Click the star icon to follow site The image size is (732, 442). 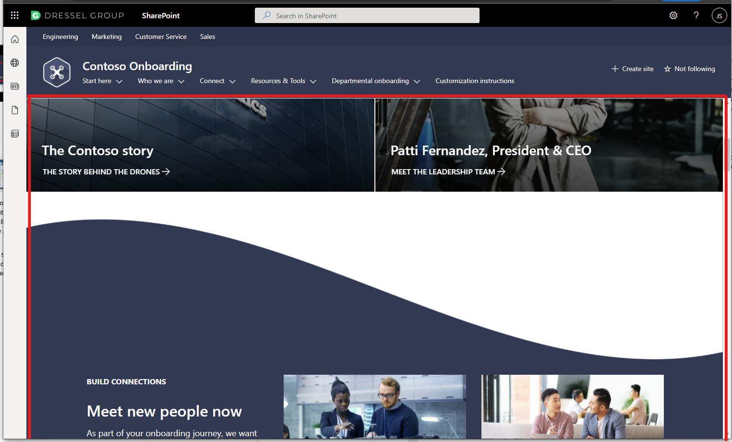tap(667, 69)
